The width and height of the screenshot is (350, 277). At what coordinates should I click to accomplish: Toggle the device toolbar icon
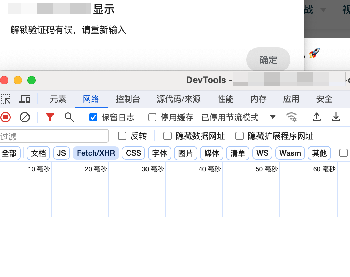coord(25,99)
